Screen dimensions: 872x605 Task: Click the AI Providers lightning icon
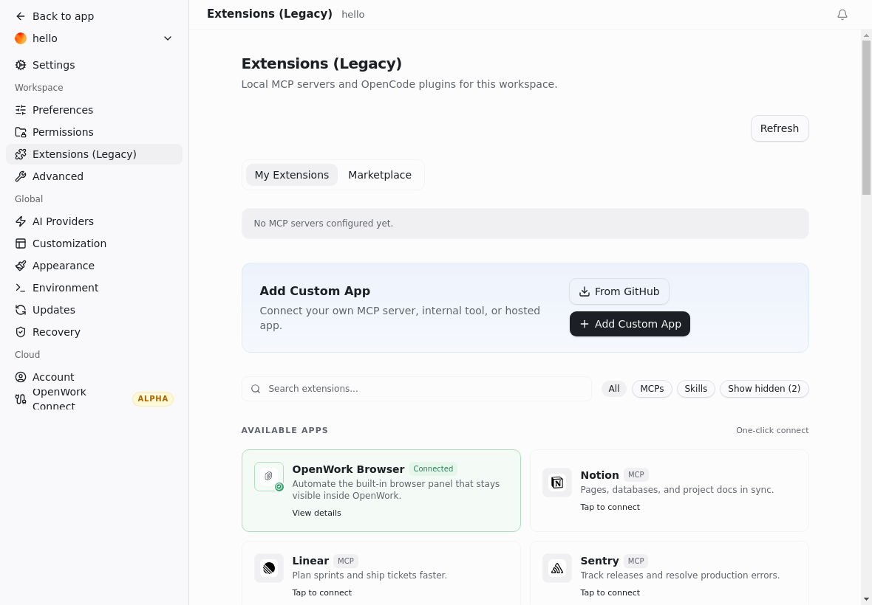[x=21, y=221]
